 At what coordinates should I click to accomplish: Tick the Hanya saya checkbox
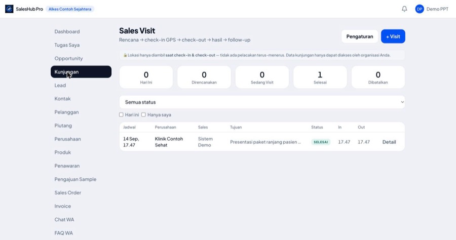(x=143, y=115)
